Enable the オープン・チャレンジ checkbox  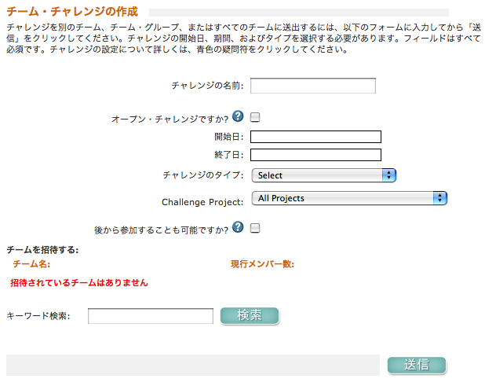point(255,118)
